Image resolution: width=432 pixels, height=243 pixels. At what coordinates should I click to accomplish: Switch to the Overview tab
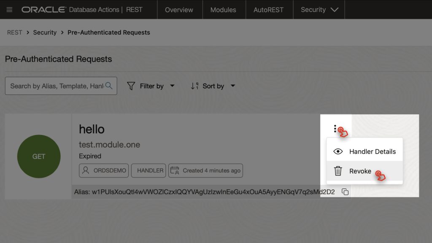[179, 10]
